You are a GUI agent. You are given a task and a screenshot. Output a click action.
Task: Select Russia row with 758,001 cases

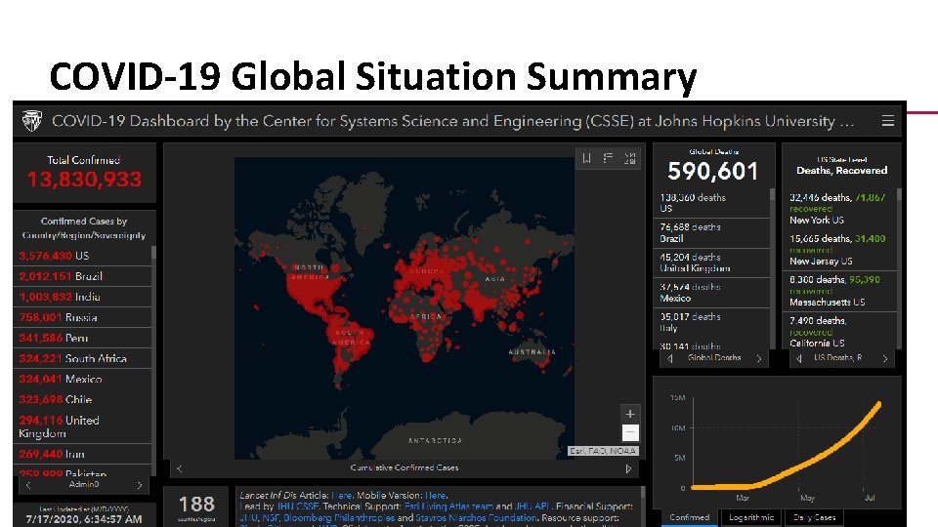[82, 317]
